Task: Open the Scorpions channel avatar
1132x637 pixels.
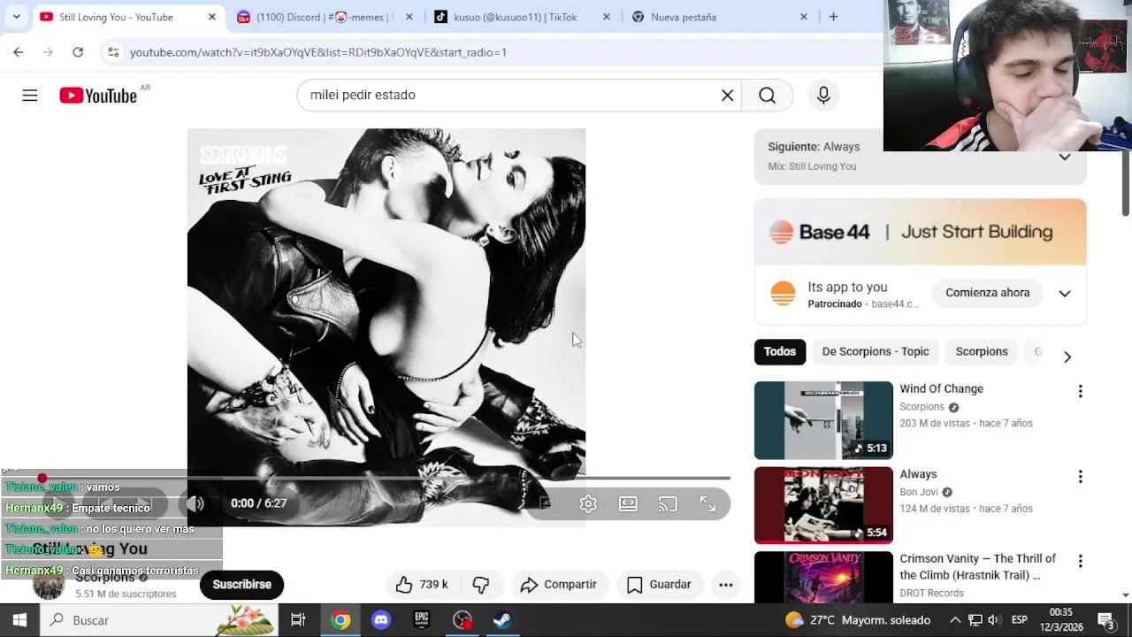Action: pyautogui.click(x=49, y=585)
